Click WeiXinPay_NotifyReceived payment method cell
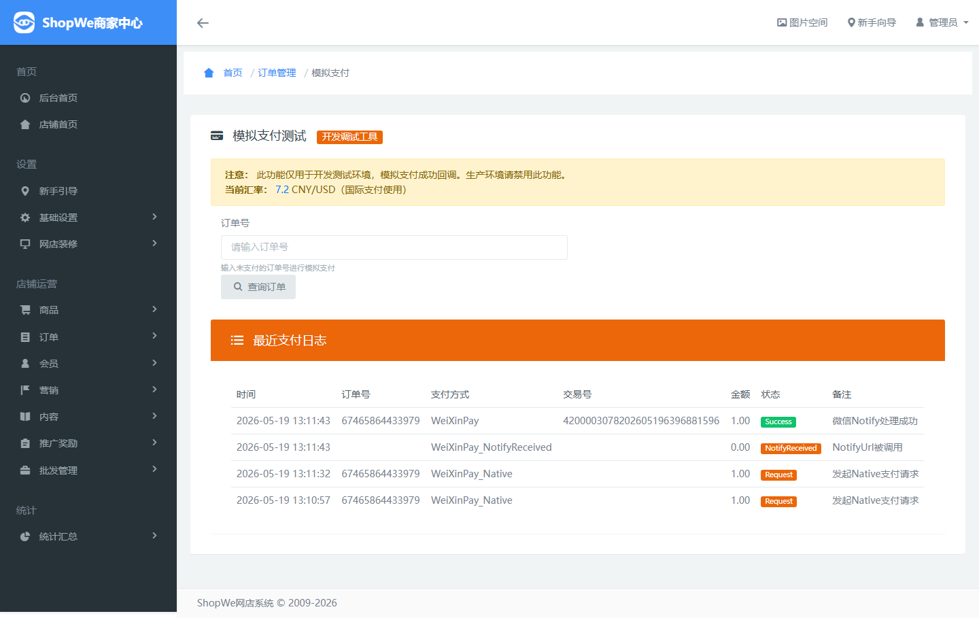Viewport: 979px width, 618px height. [x=492, y=447]
